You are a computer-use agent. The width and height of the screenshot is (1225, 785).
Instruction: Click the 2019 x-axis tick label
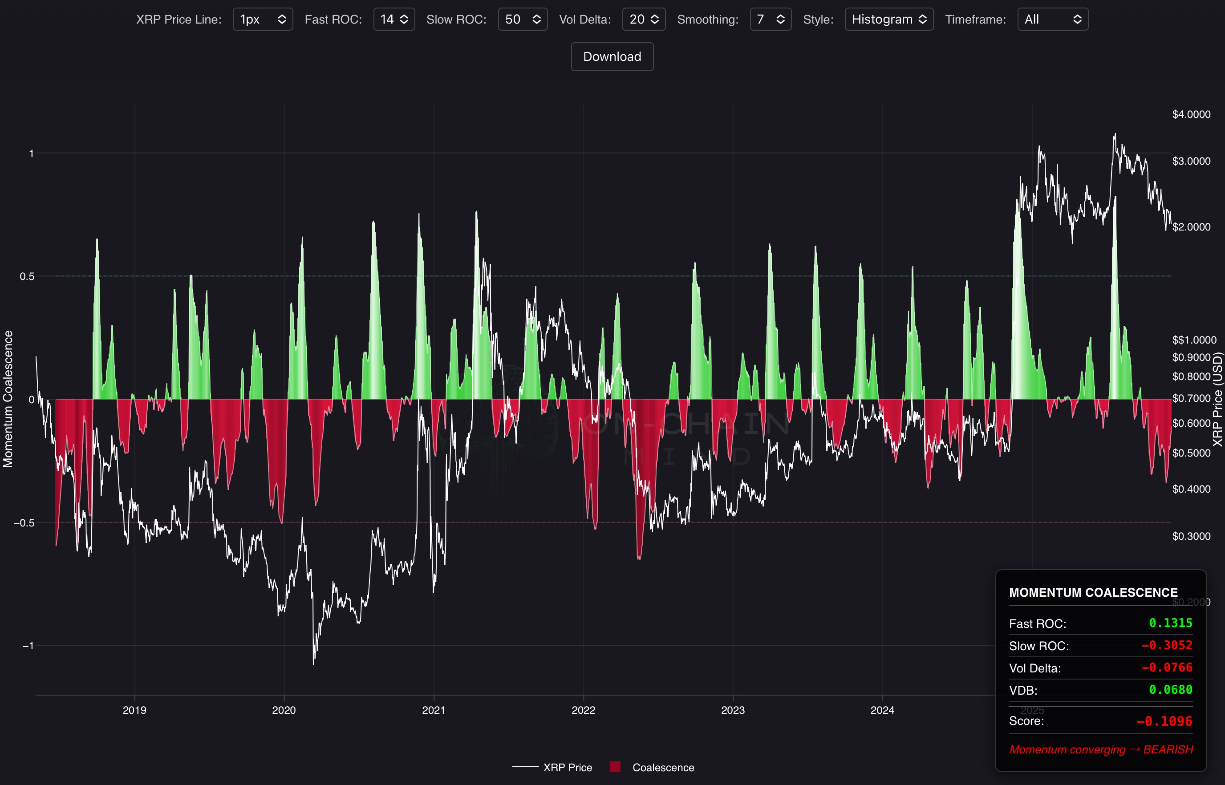tap(134, 710)
